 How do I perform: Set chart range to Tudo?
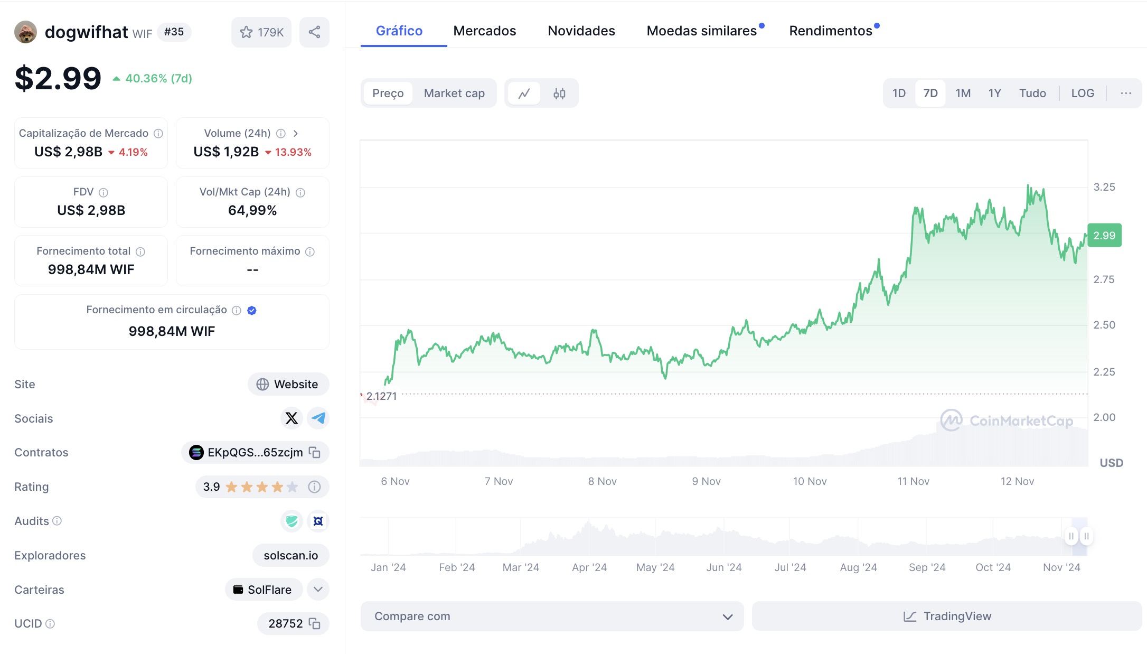pyautogui.click(x=1032, y=94)
